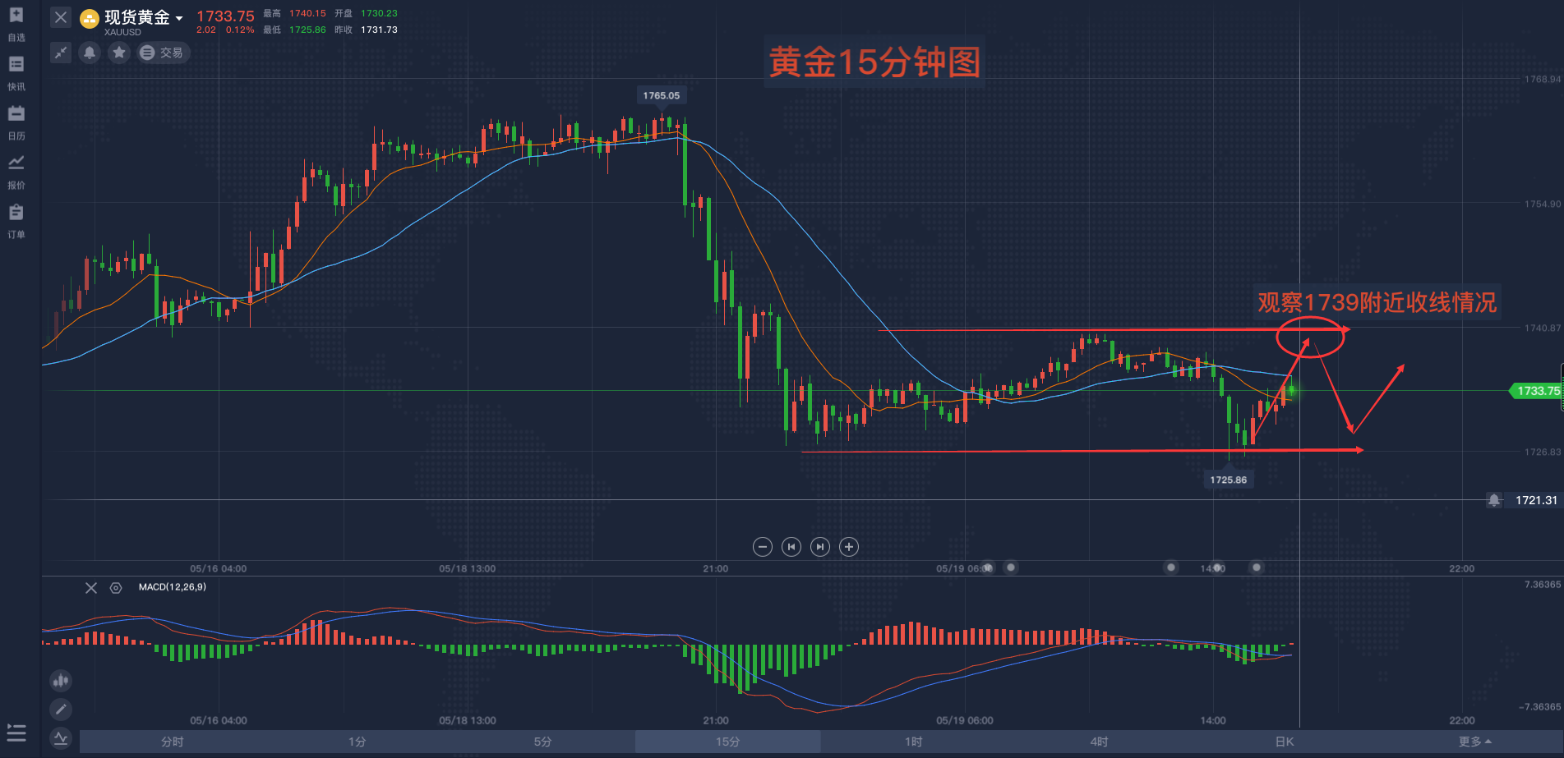This screenshot has width=1564, height=758.
Task: Close the 现货黄金 chart with the X button
Action: click(61, 17)
